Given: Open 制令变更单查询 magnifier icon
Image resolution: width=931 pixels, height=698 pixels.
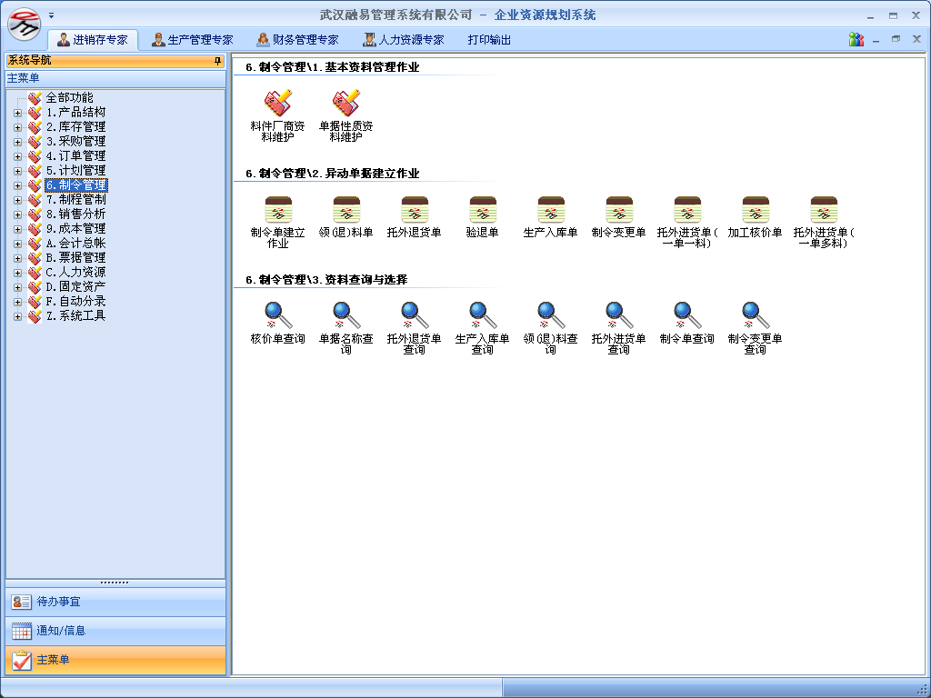Looking at the screenshot, I should [x=755, y=316].
